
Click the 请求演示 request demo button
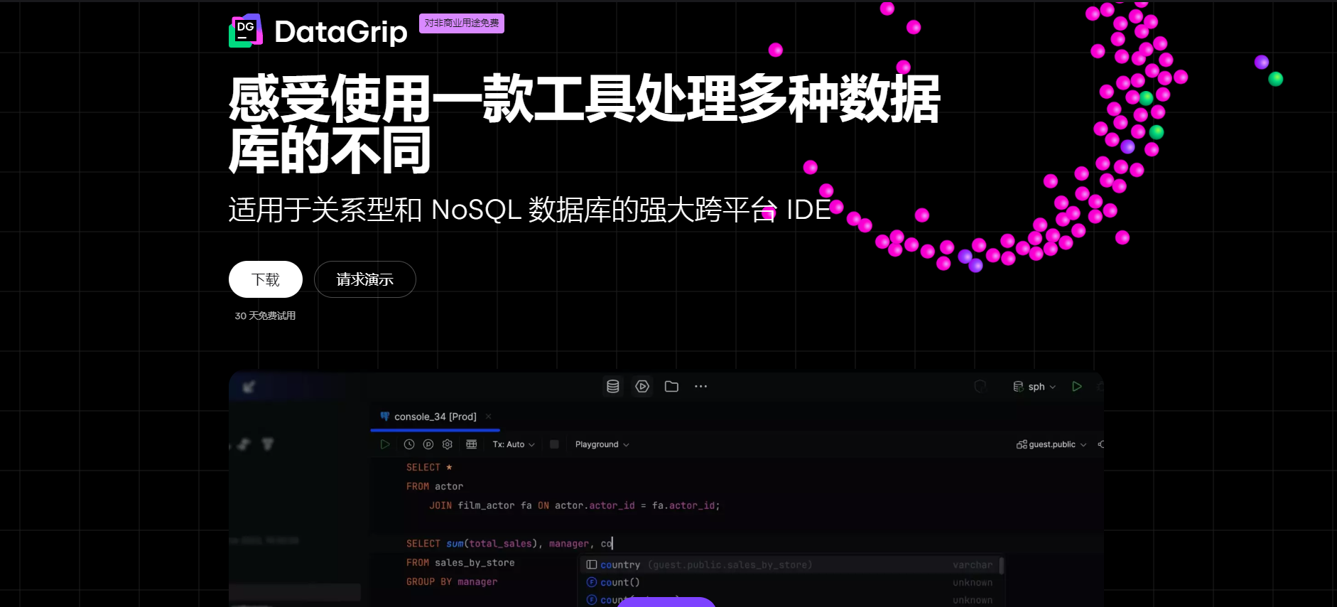(365, 279)
